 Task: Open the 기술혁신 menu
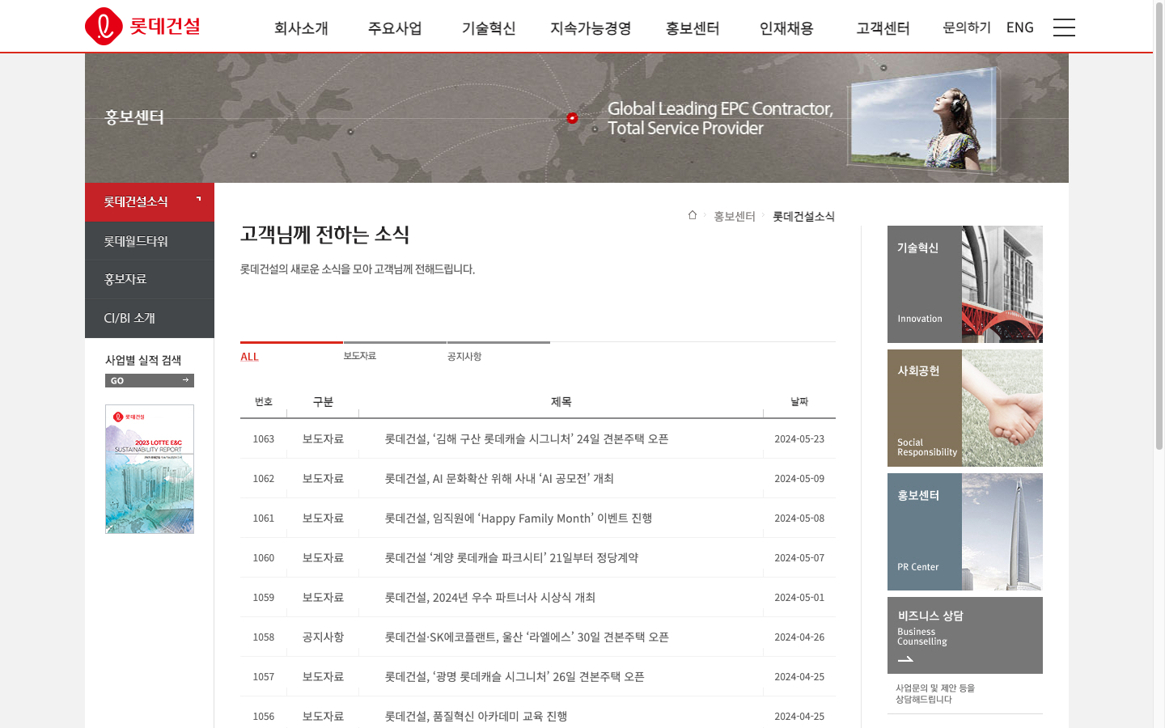(x=489, y=28)
